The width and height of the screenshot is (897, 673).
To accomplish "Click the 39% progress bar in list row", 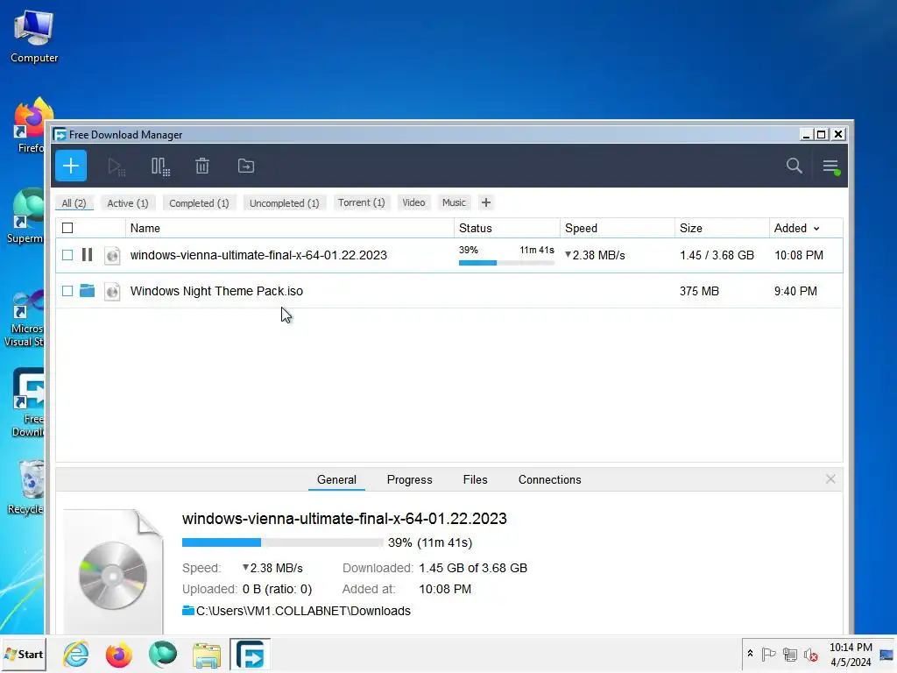I will click(507, 263).
